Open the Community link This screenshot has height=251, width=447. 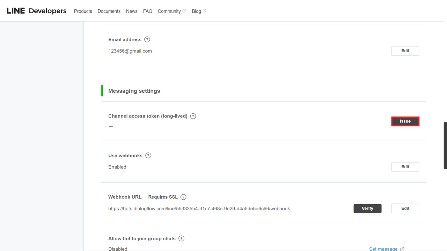(169, 11)
